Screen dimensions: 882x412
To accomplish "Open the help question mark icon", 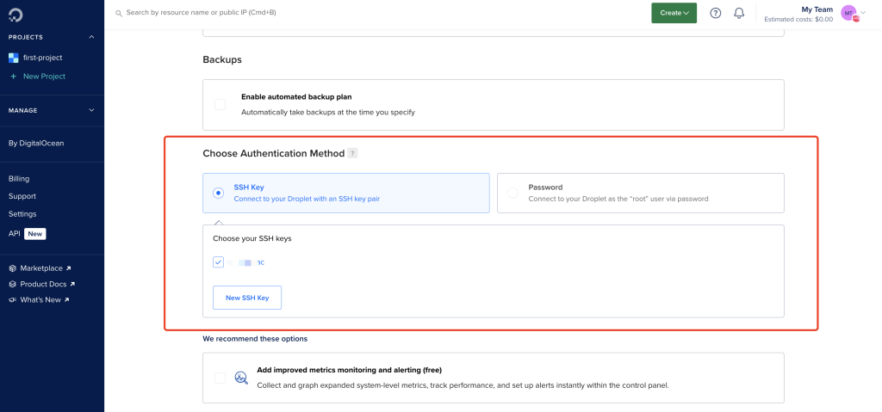I will pos(716,13).
